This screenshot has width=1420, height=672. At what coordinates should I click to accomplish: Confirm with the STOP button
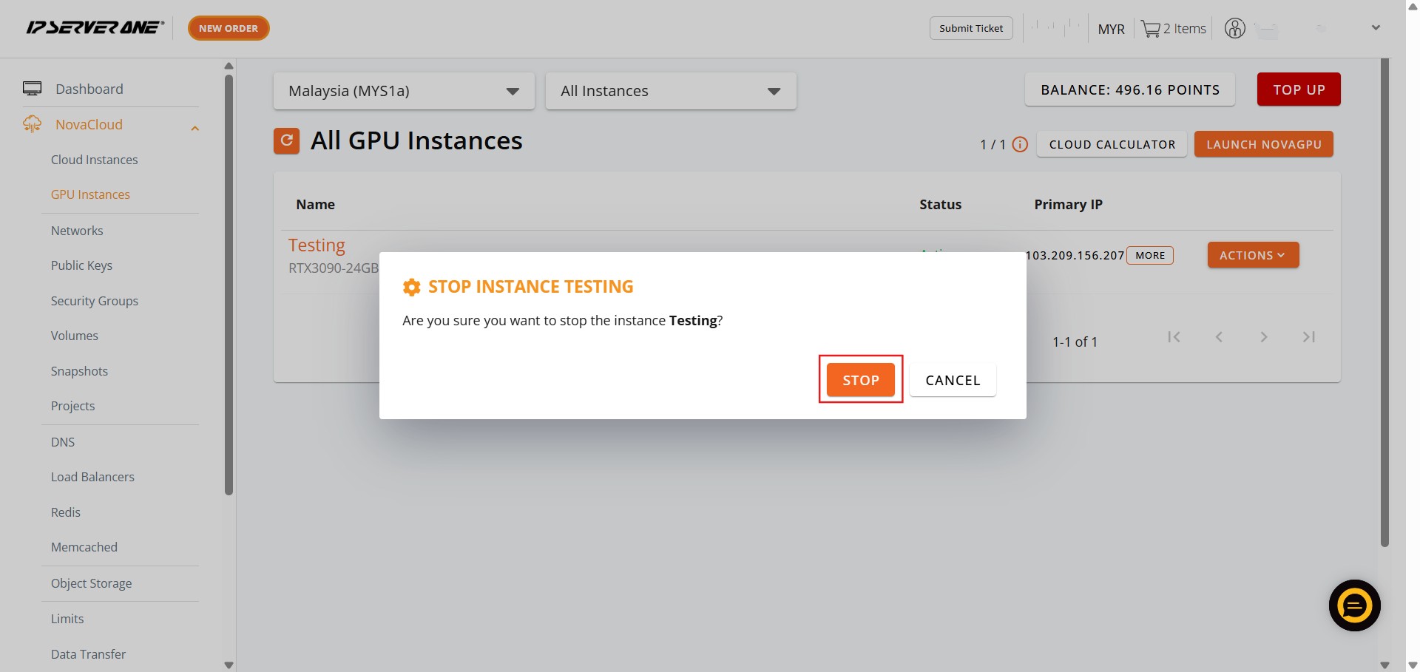[860, 380]
